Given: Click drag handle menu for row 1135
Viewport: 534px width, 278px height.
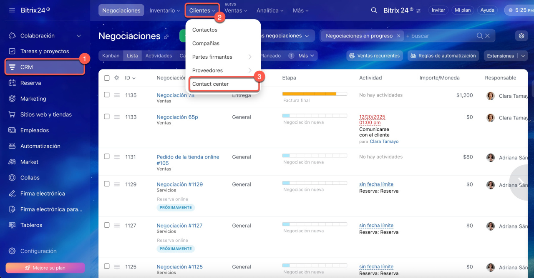Looking at the screenshot, I should coord(117,95).
